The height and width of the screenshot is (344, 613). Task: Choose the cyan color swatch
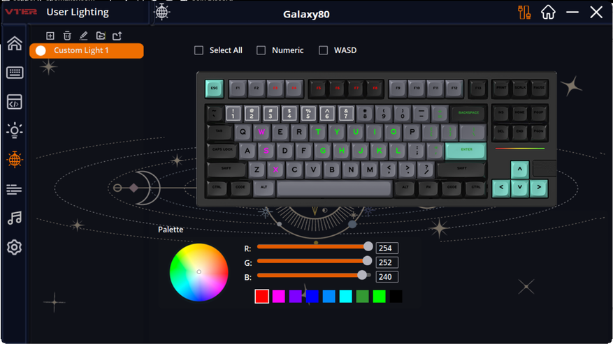point(345,297)
